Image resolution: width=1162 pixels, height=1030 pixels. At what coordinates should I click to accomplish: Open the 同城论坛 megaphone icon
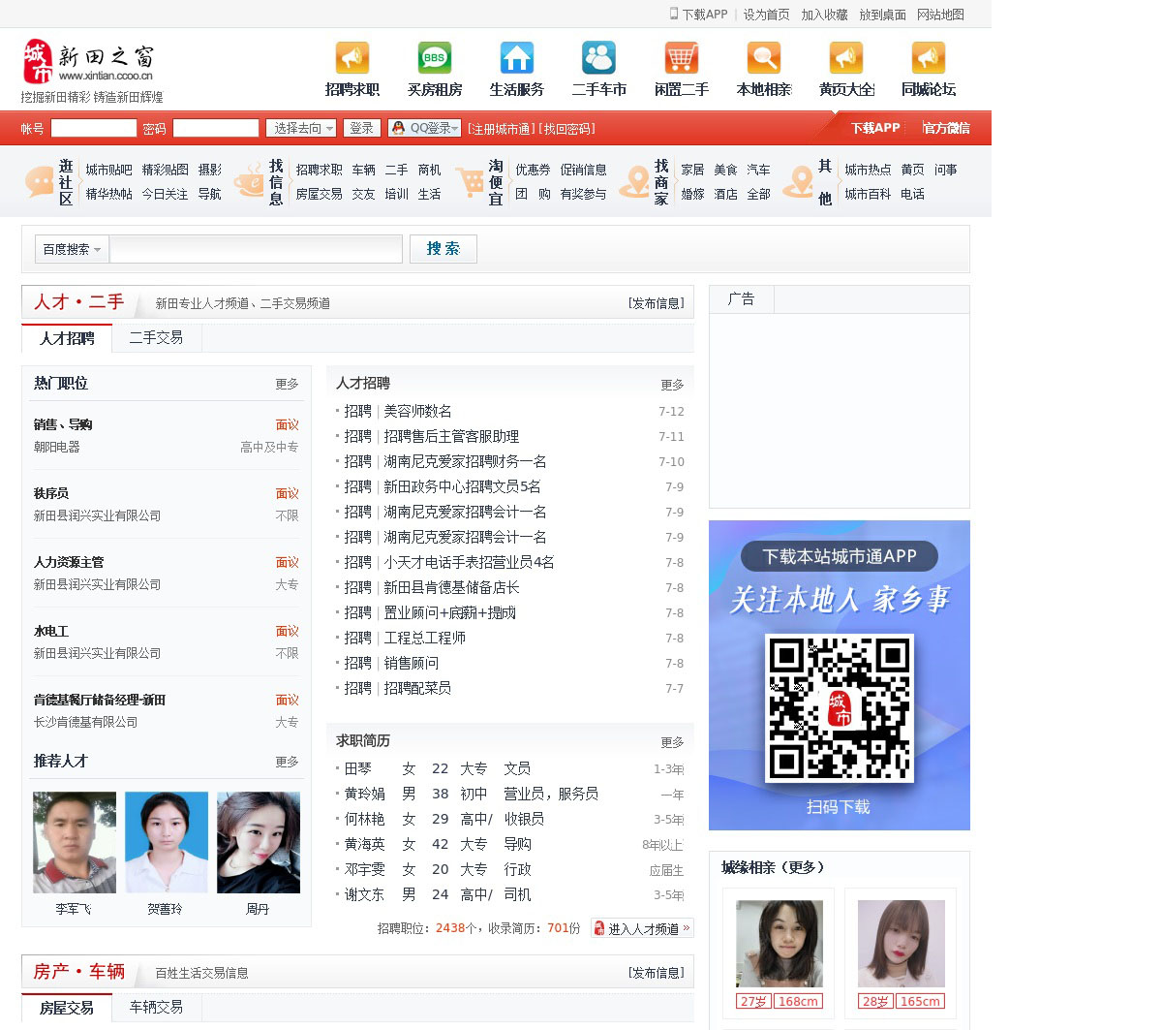928,58
